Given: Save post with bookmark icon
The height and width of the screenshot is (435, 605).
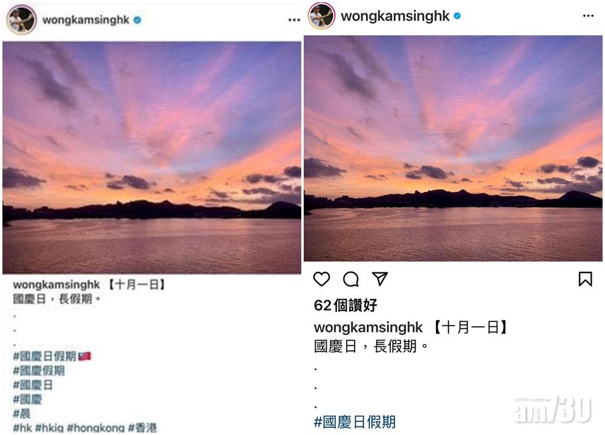Looking at the screenshot, I should pos(585,279).
